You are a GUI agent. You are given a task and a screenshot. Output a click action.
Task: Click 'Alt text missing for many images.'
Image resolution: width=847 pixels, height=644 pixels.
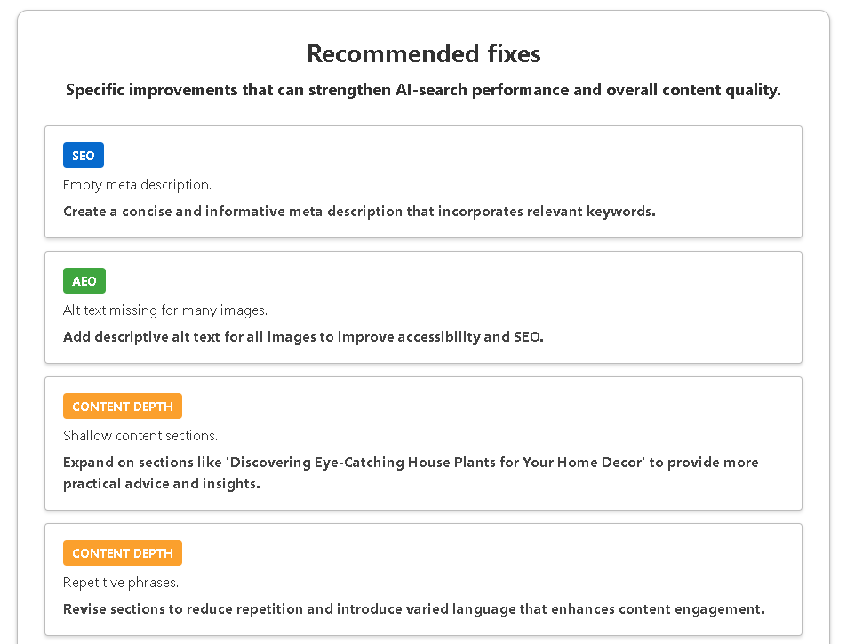(x=164, y=310)
